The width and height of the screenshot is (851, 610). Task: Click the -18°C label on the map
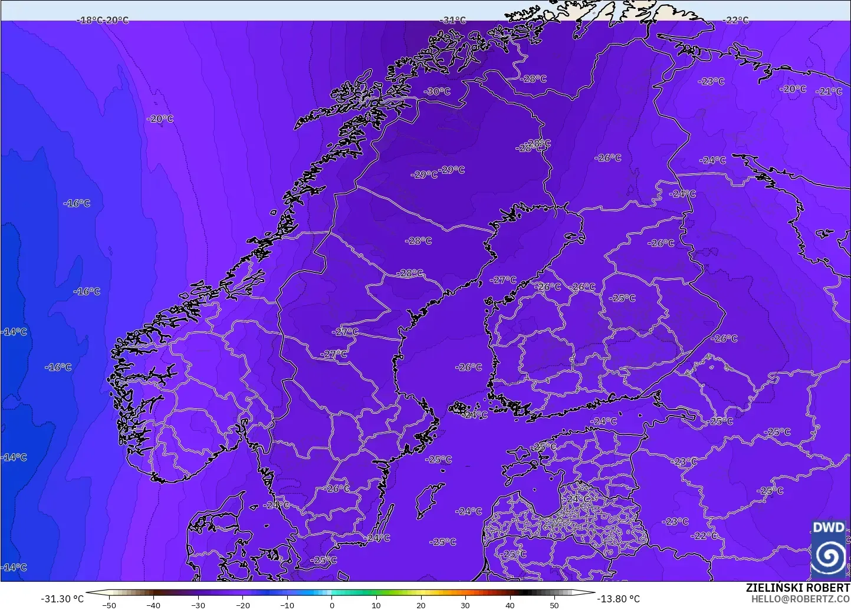[90, 20]
